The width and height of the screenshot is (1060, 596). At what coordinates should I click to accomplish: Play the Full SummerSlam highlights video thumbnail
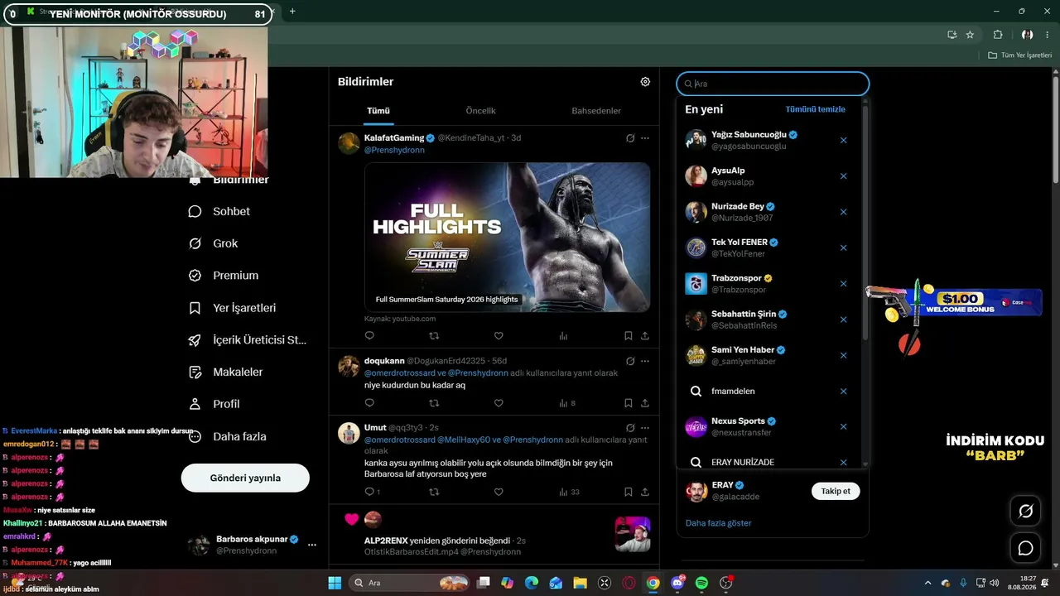point(507,237)
